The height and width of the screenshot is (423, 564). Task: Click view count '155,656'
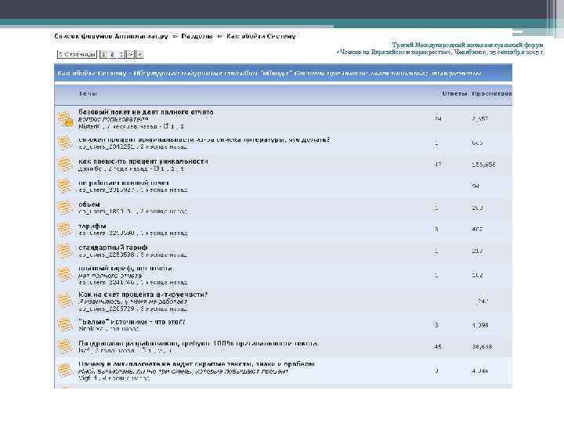coord(483,164)
